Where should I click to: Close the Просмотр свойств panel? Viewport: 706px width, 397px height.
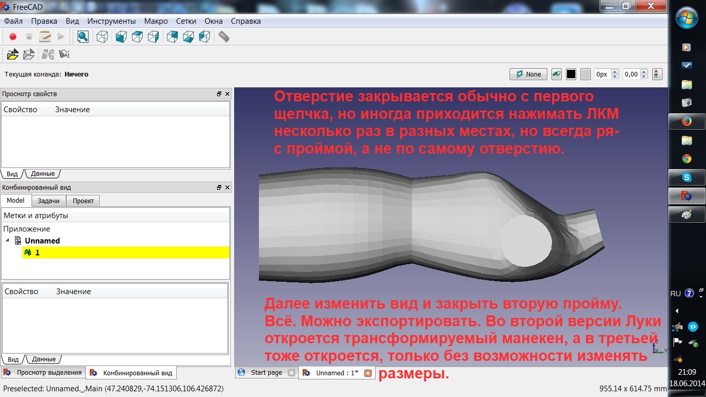[228, 94]
